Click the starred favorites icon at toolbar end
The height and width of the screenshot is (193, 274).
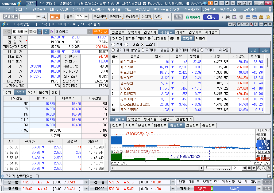point(268,17)
